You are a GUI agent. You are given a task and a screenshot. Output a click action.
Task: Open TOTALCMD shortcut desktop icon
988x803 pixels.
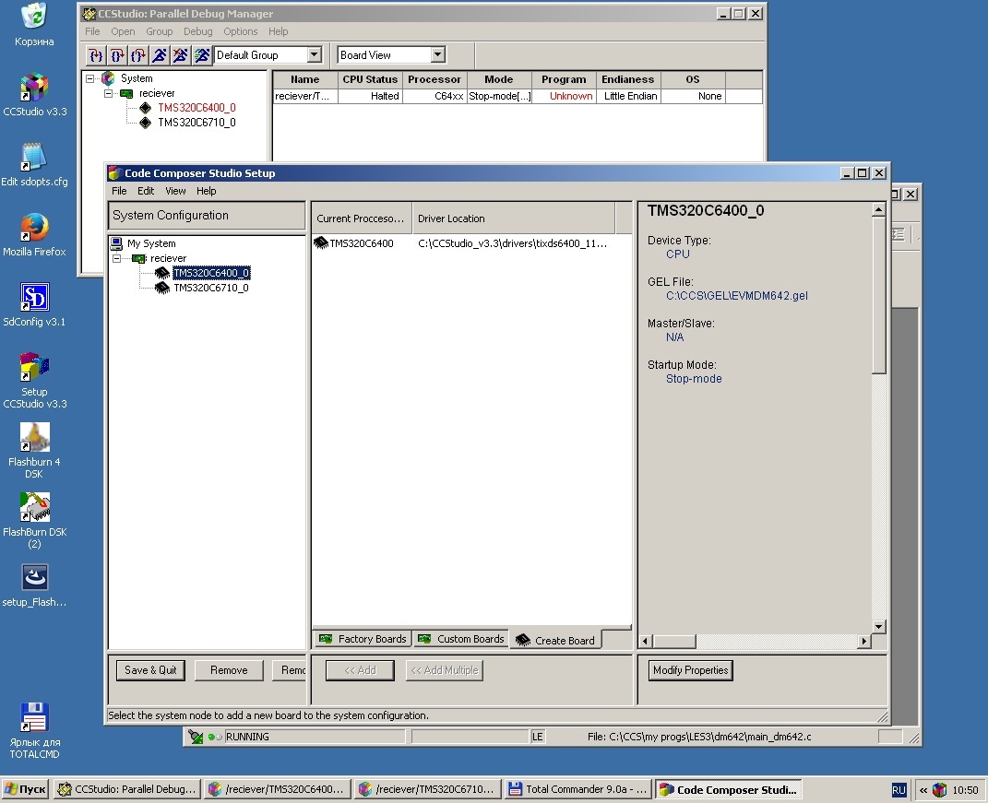[x=35, y=730]
